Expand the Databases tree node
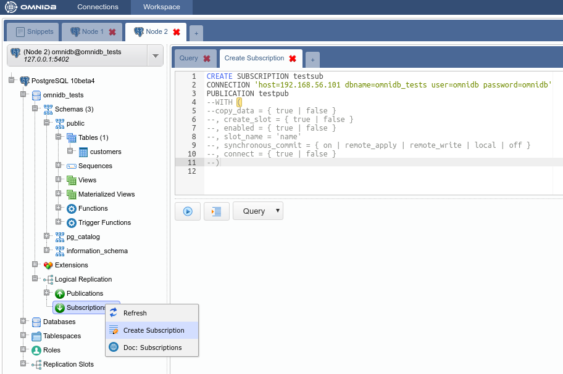The image size is (563, 374). pyautogui.click(x=23, y=322)
